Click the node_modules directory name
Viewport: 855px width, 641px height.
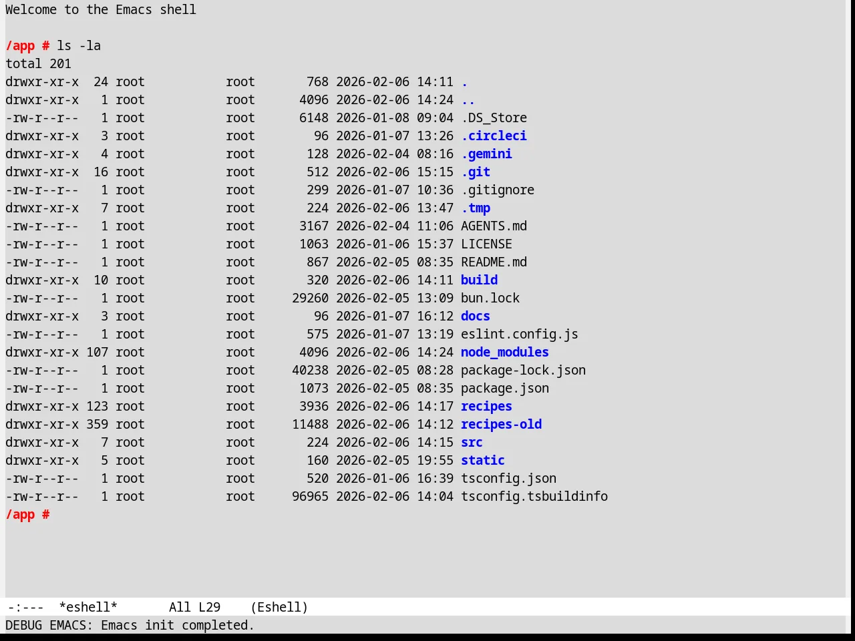[505, 352]
